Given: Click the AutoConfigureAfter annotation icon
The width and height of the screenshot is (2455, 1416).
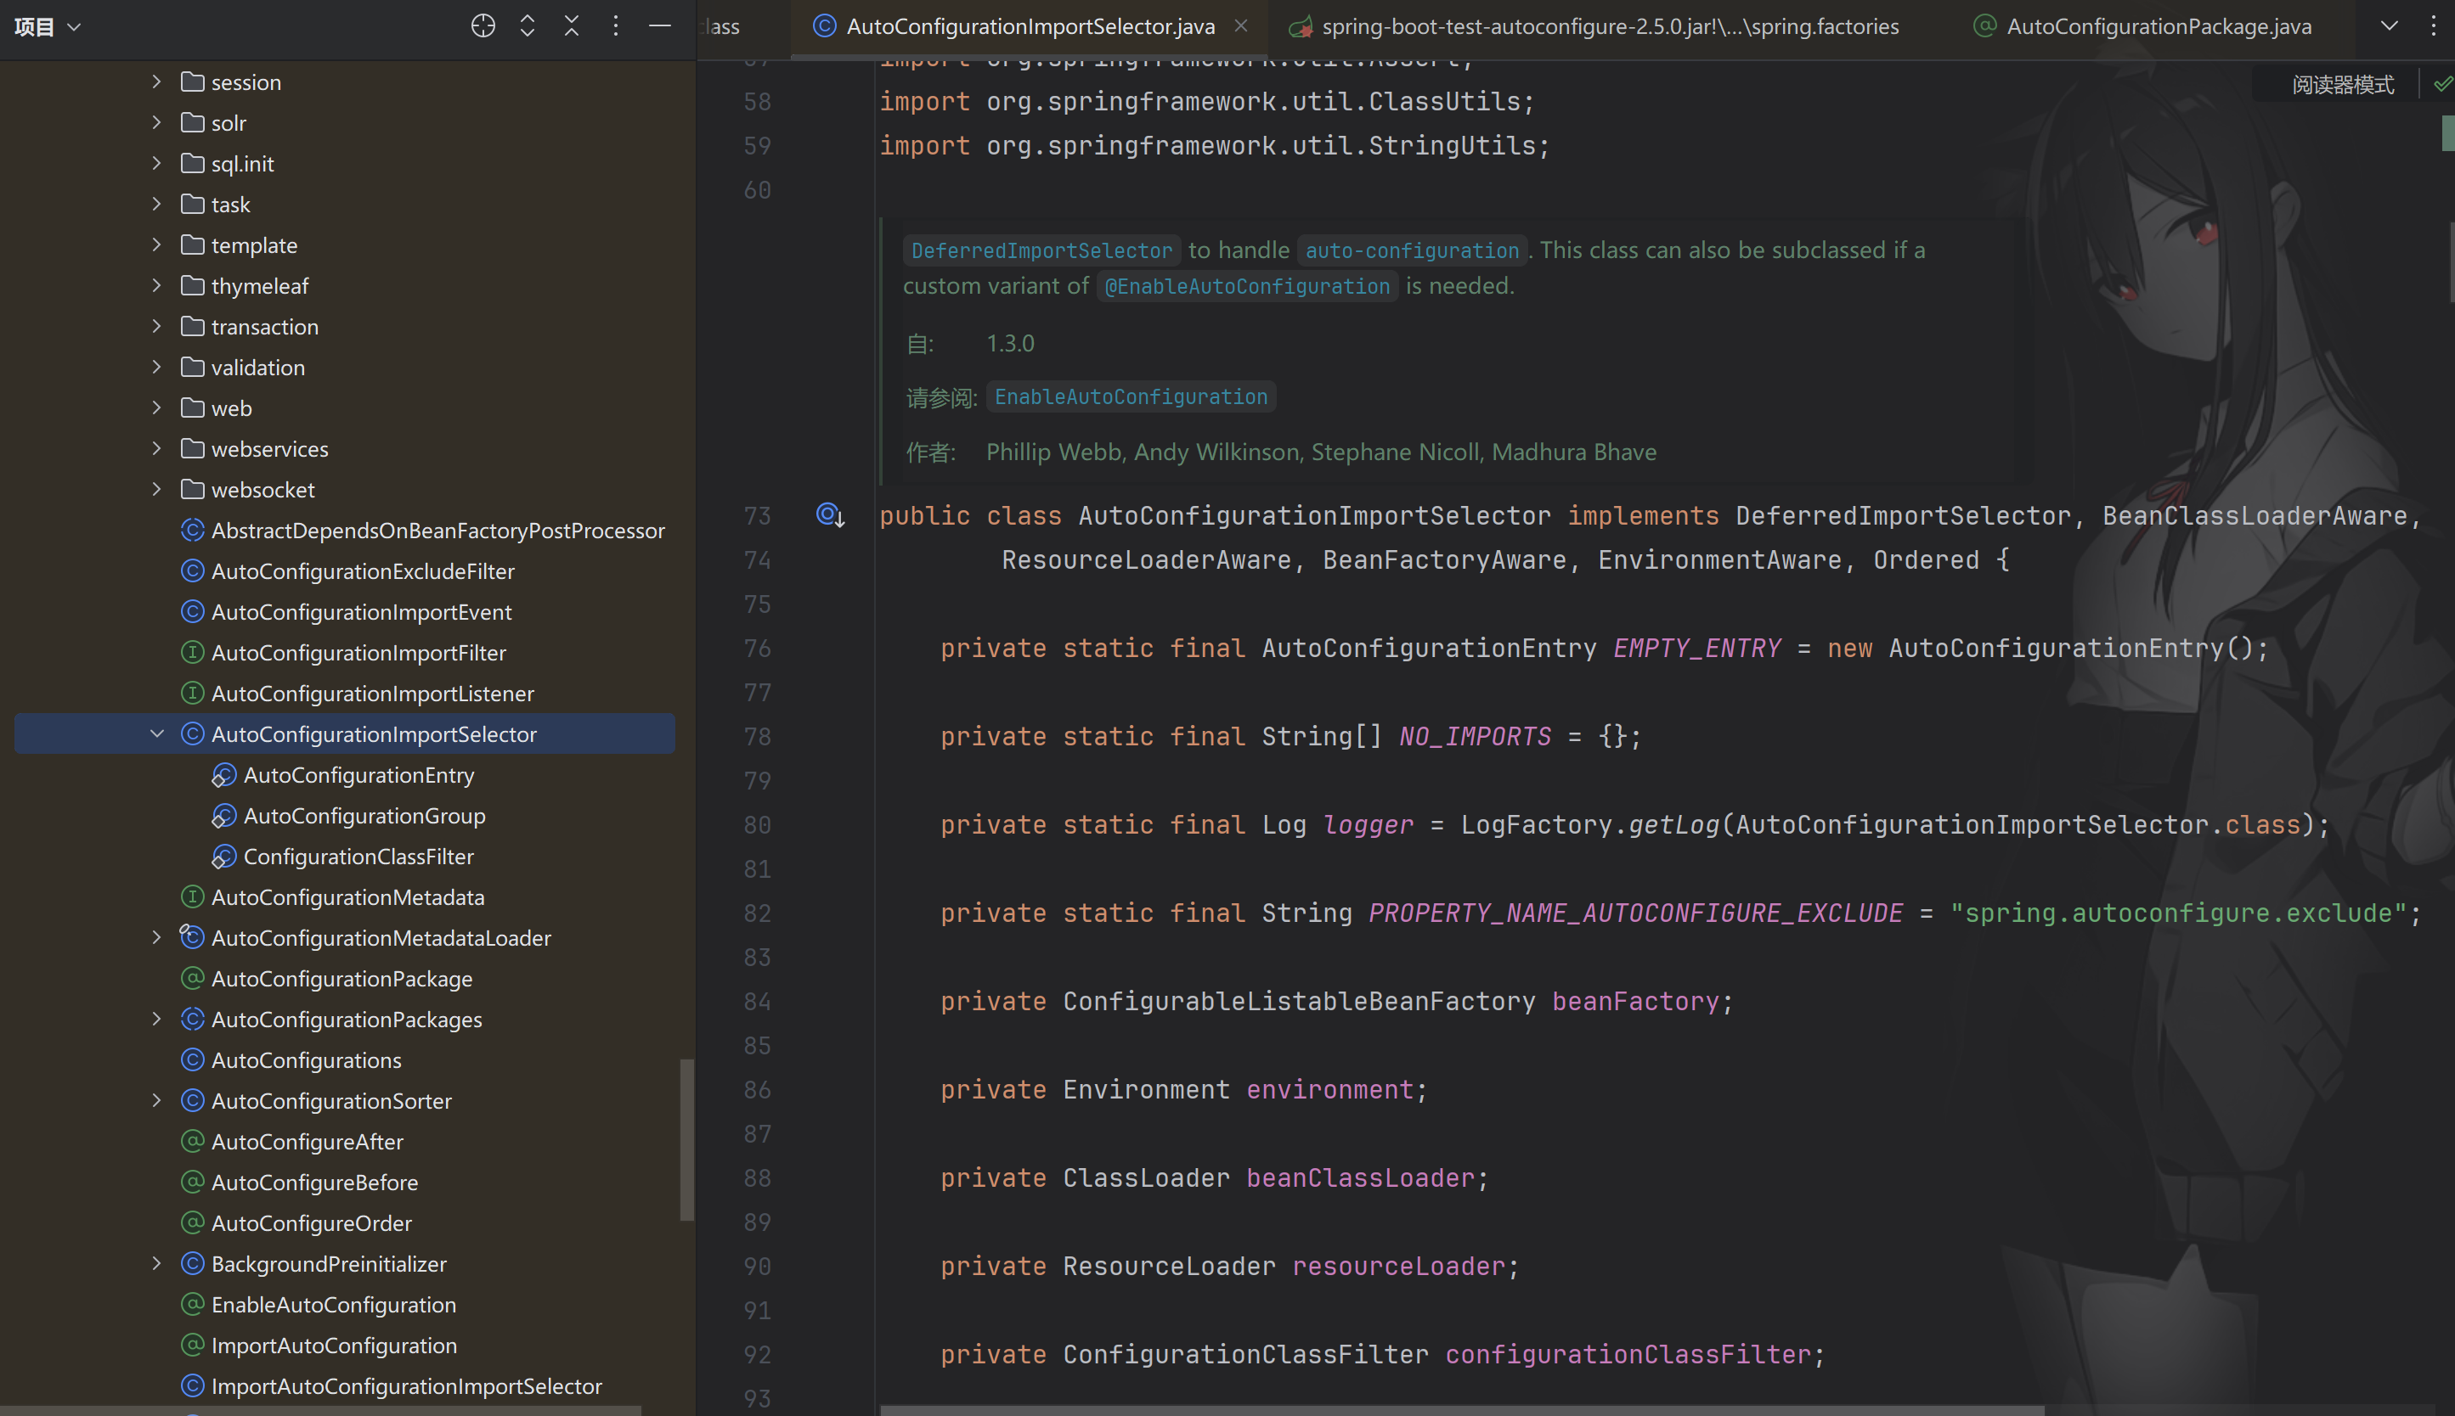Looking at the screenshot, I should point(193,1142).
